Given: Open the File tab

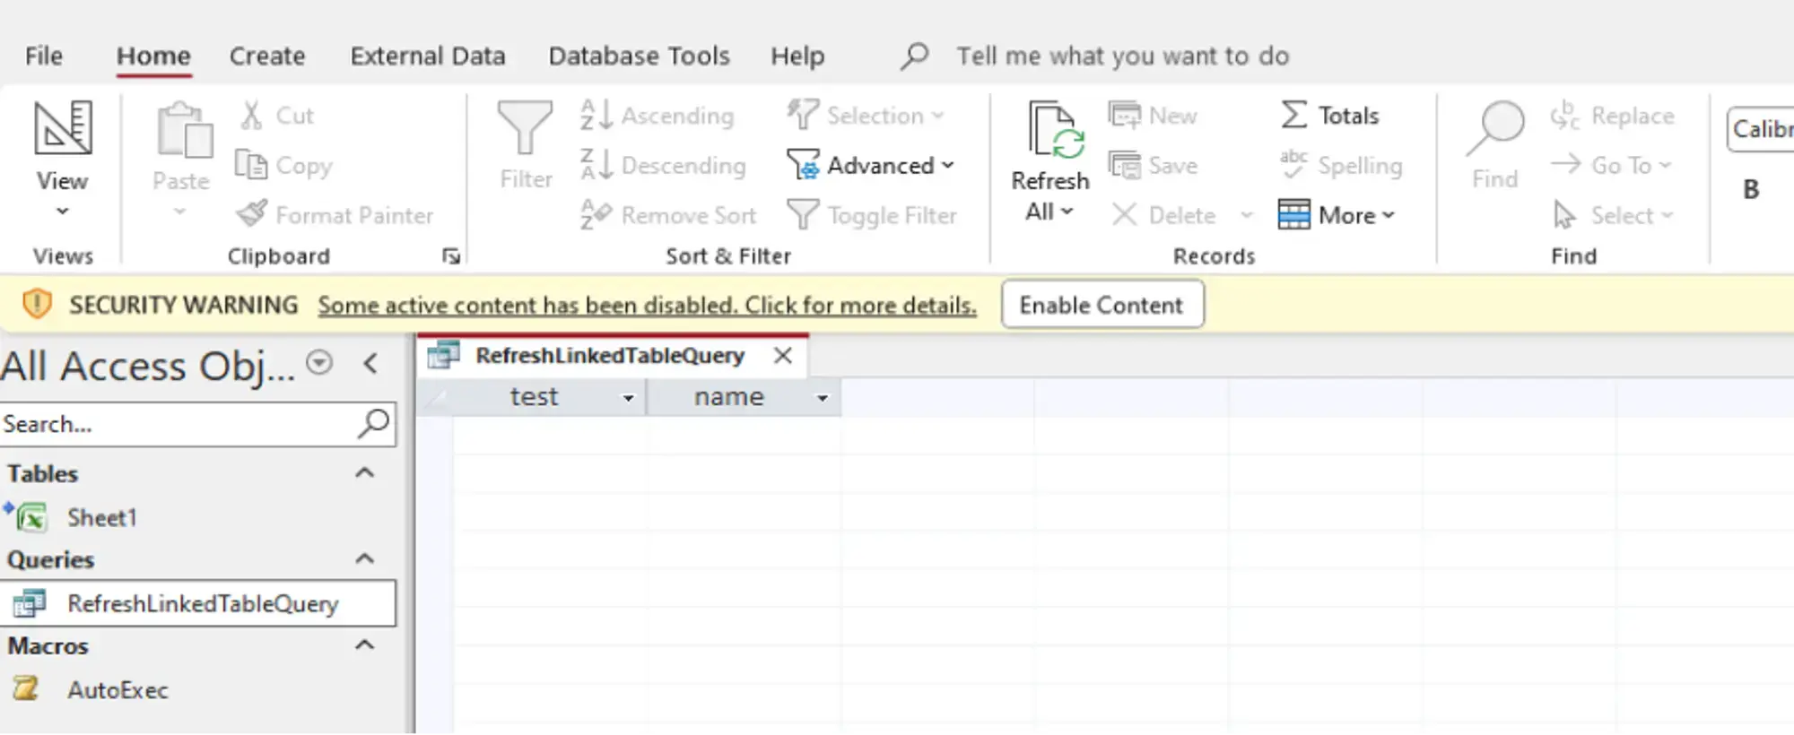Looking at the screenshot, I should click(x=44, y=56).
